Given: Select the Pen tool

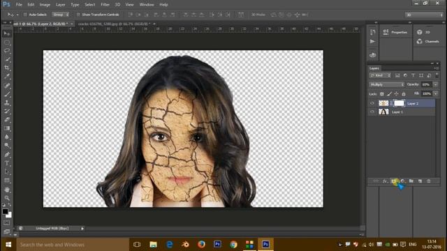Looking at the screenshot, I should [x=7, y=155].
